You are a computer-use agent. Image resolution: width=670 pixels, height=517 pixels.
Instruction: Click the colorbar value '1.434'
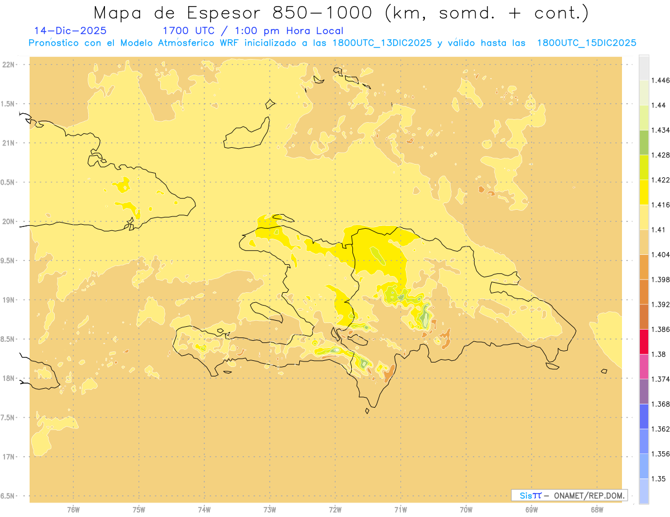660,130
